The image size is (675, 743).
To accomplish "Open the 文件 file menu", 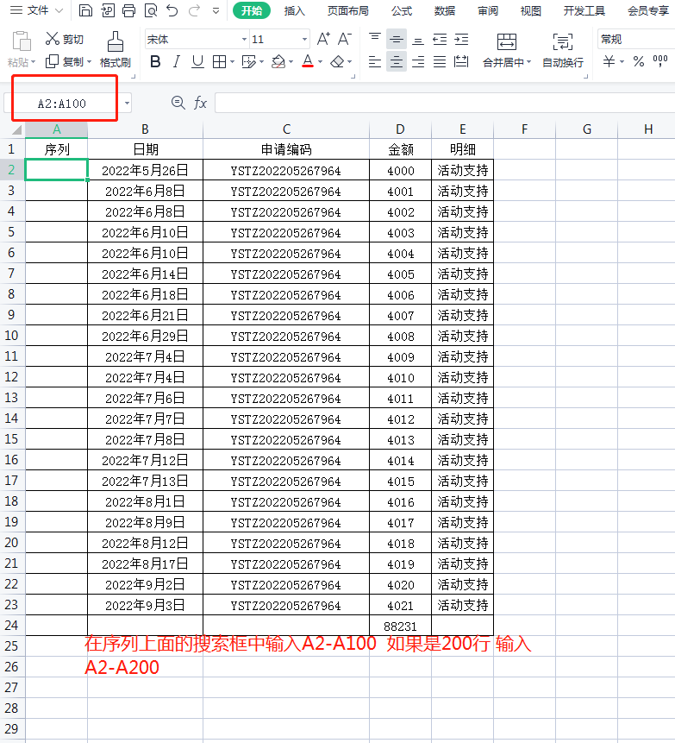I will [x=36, y=10].
